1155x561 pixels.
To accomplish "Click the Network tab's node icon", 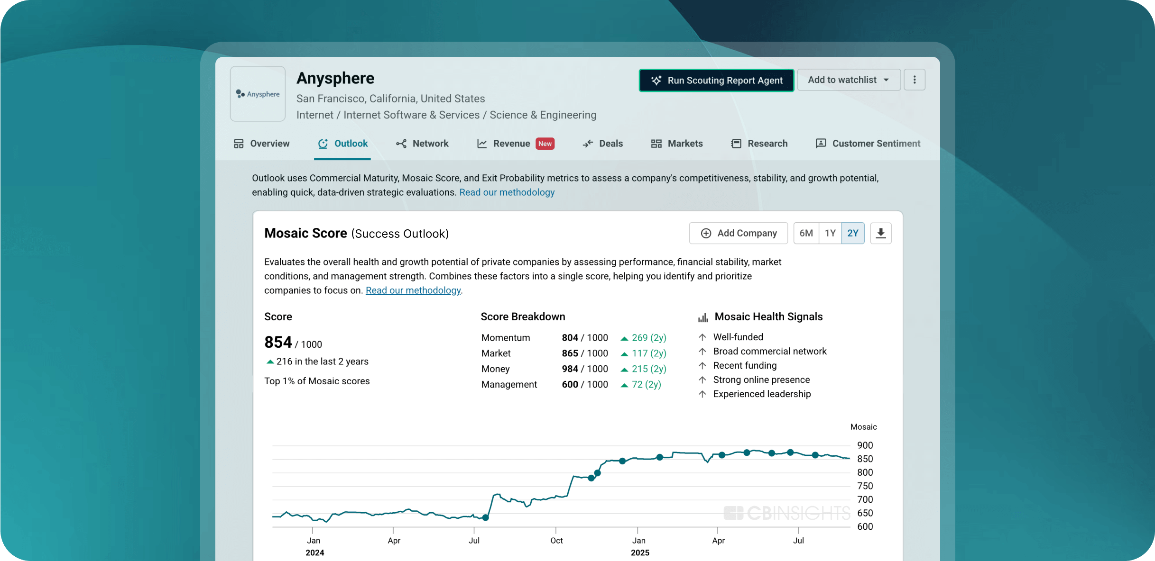I will [401, 144].
